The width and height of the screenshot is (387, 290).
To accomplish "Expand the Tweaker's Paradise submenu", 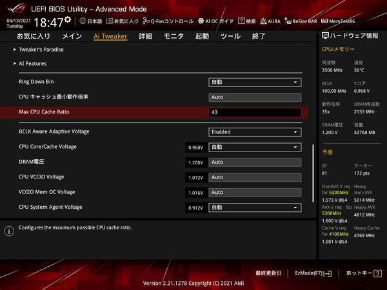I will pyautogui.click(x=39, y=50).
